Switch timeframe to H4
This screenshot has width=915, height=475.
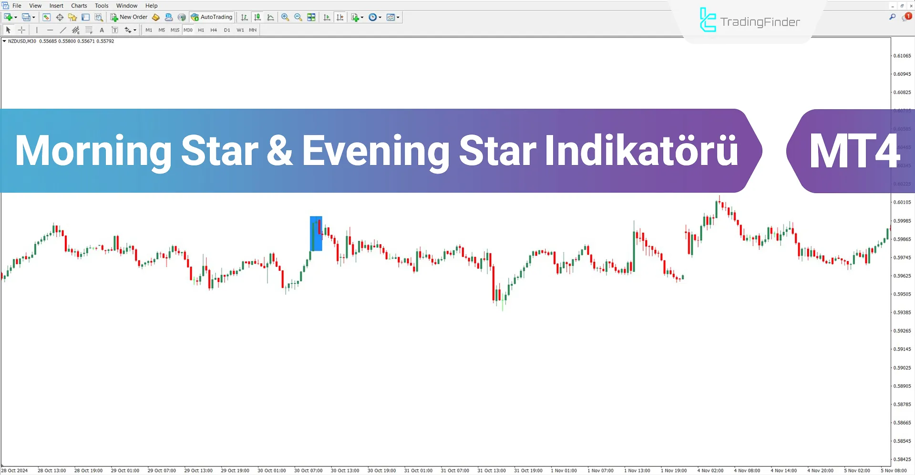[214, 30]
